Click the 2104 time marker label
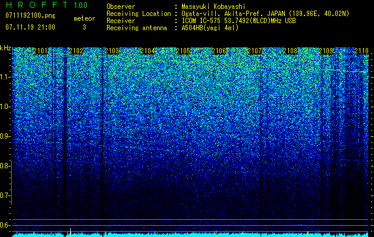The height and width of the screenshot is (237, 374). (147, 51)
